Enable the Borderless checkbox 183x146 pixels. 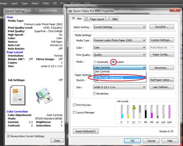pyautogui.click(x=95, y=93)
